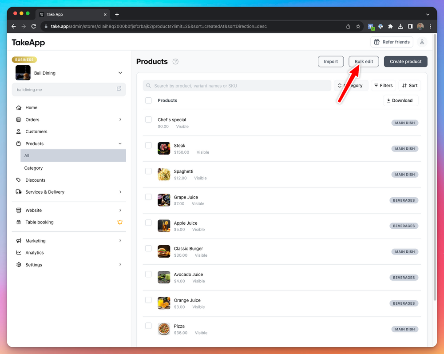Open the Spaghetti product name
The width and height of the screenshot is (444, 354).
coord(183,171)
